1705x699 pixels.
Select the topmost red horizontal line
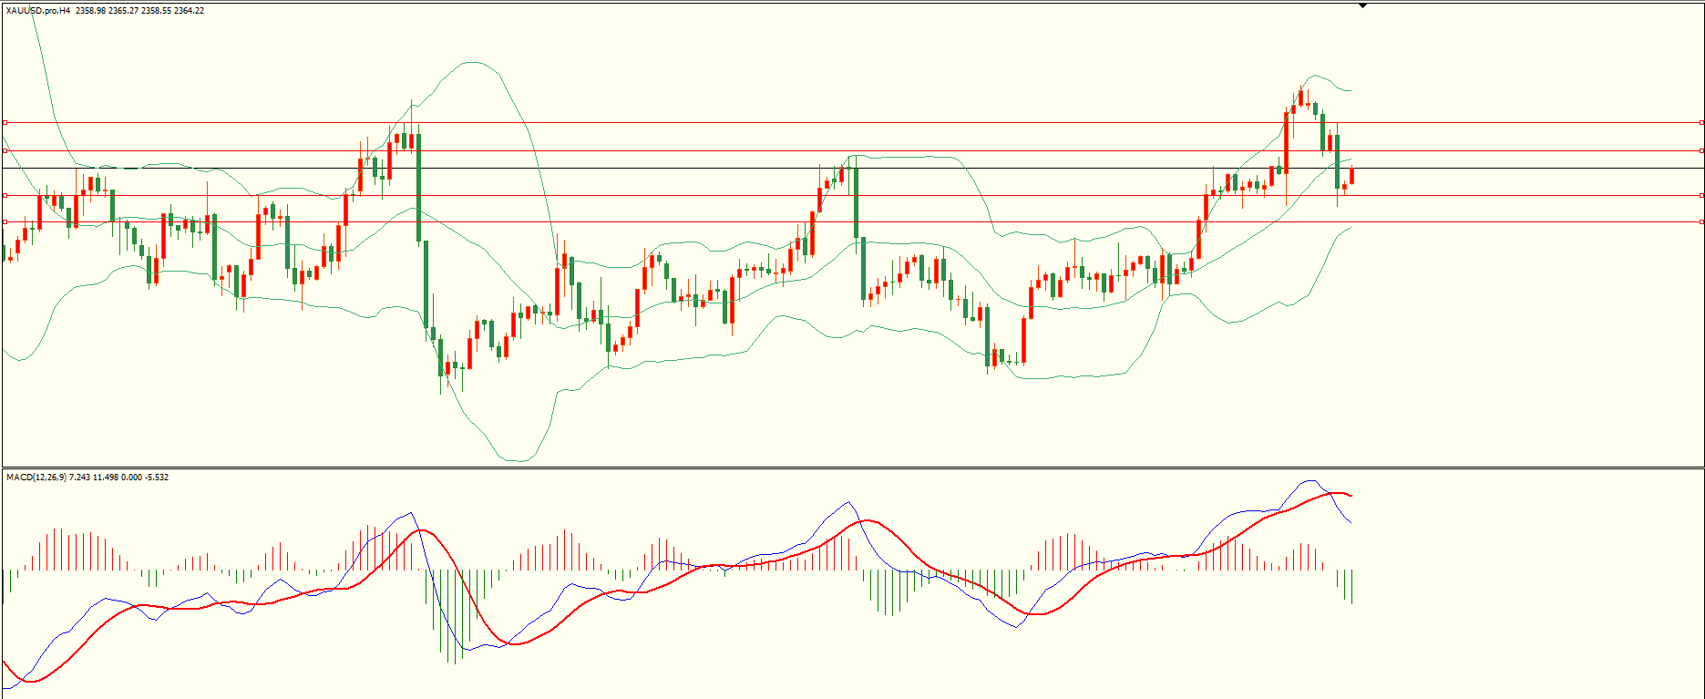(853, 122)
